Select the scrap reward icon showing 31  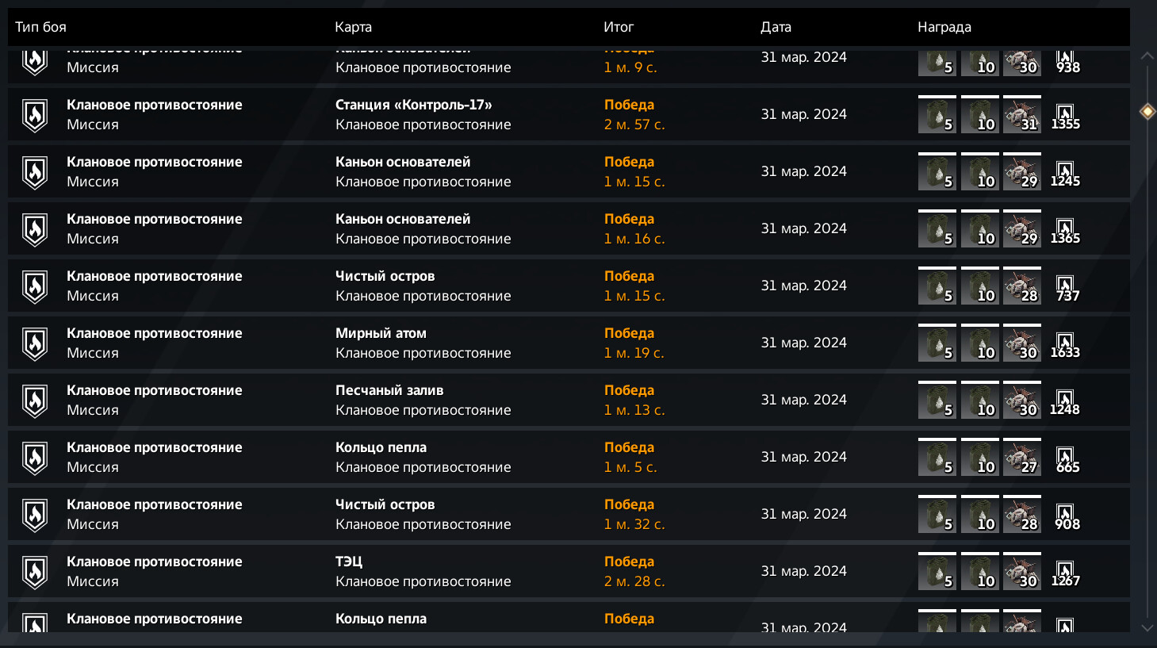[1021, 115]
